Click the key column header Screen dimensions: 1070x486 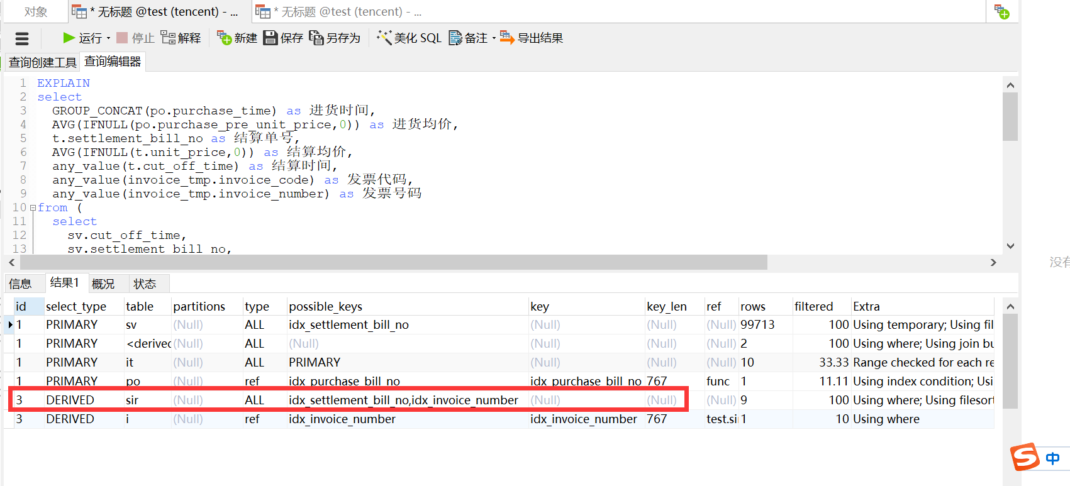pyautogui.click(x=586, y=306)
